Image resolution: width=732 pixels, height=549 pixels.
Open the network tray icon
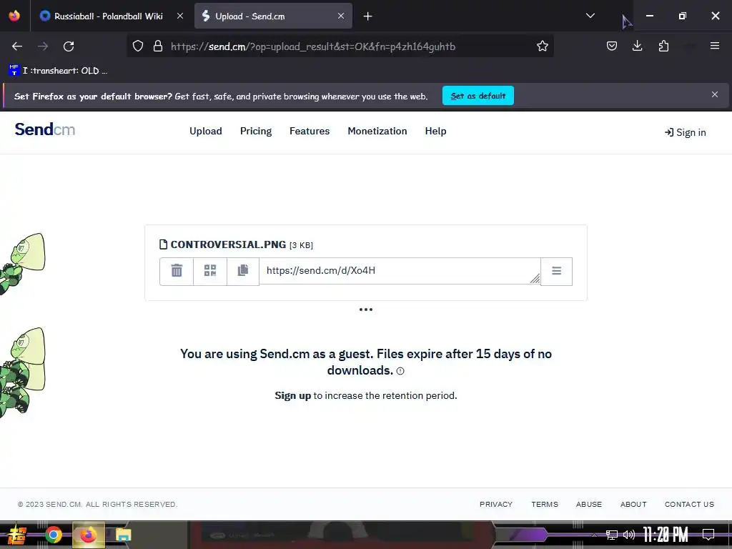(611, 535)
